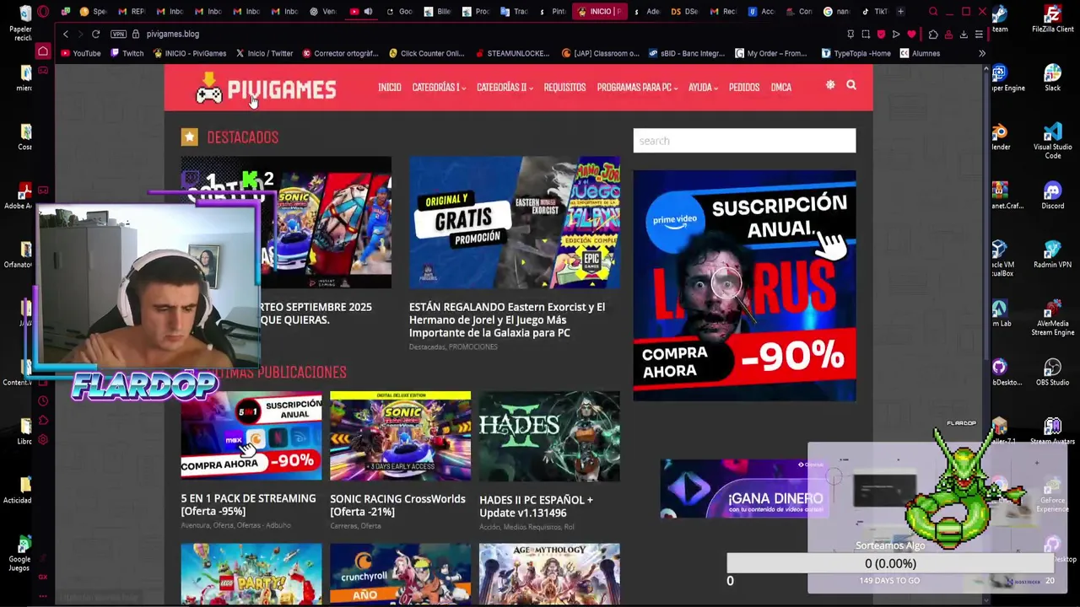Open Corrector ortográfico bookmark
1080x607 pixels.
click(x=340, y=53)
